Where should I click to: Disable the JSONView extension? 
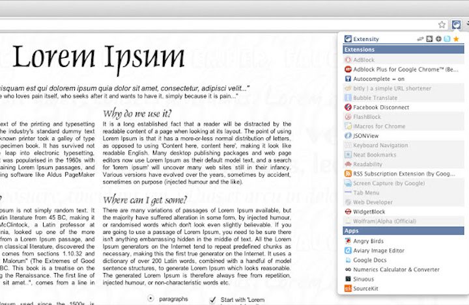[x=403, y=136]
